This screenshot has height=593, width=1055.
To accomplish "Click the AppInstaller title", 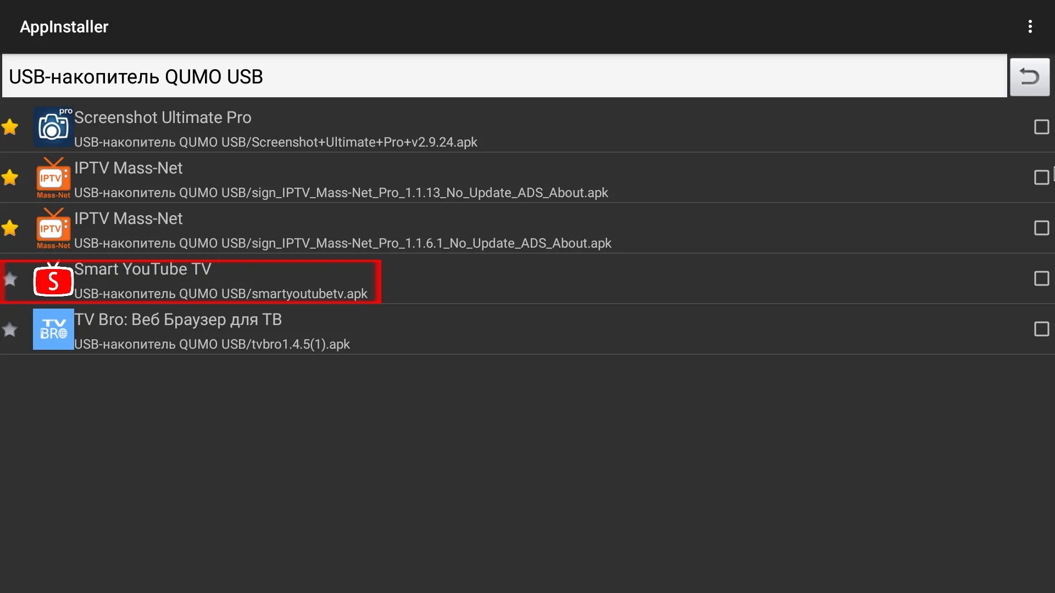I will [64, 27].
